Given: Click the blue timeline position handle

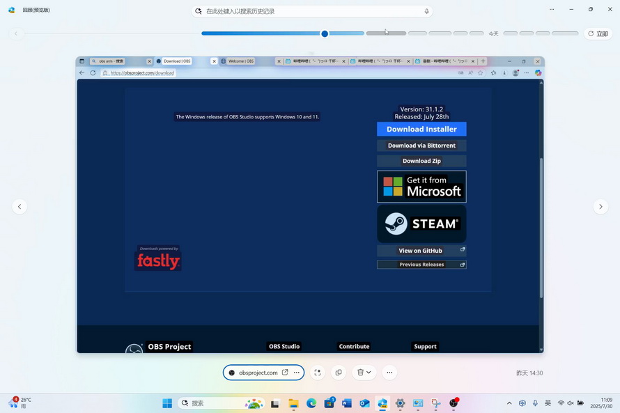Looking at the screenshot, I should coord(325,33).
